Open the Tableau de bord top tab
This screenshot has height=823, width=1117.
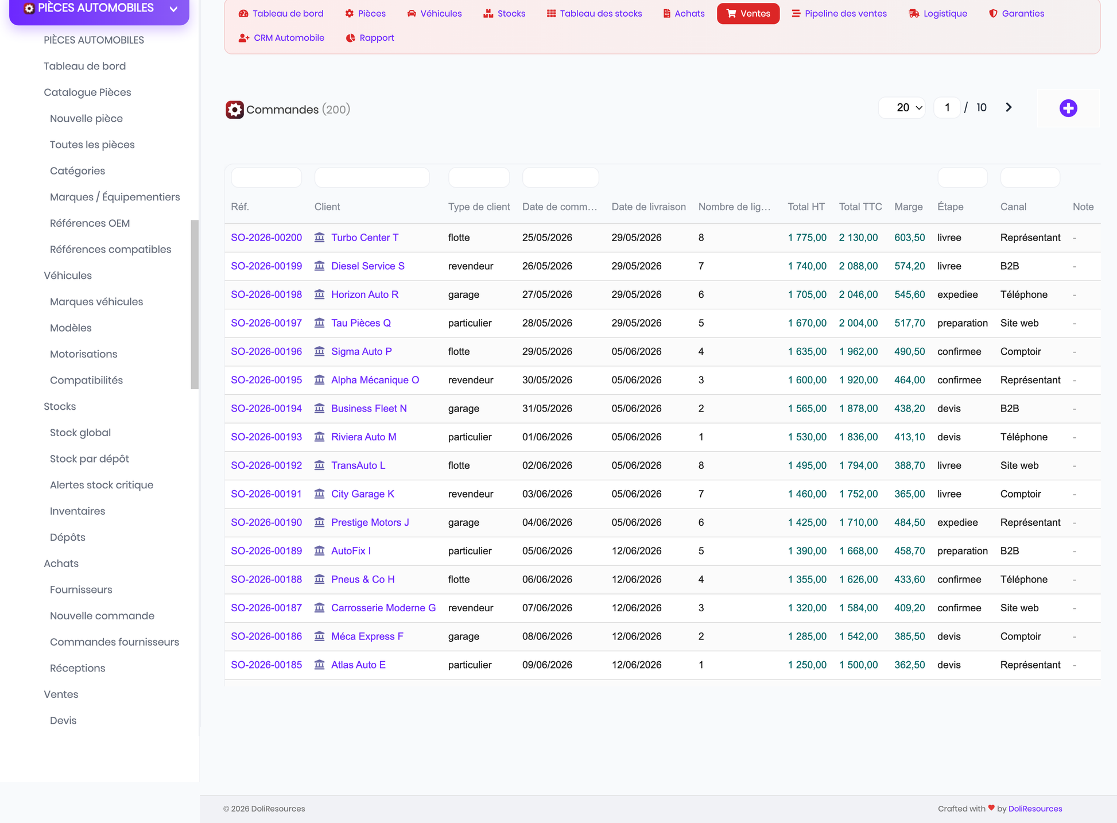click(281, 13)
